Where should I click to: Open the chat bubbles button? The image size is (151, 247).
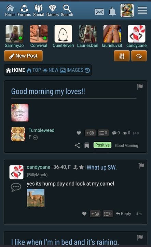139,56
